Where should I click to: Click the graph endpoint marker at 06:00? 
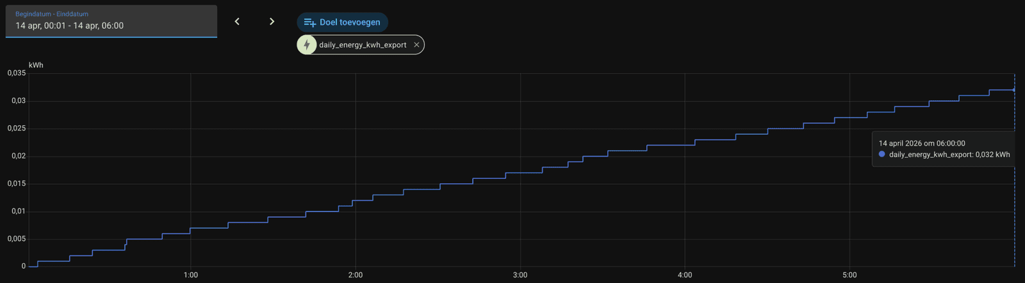point(1014,90)
